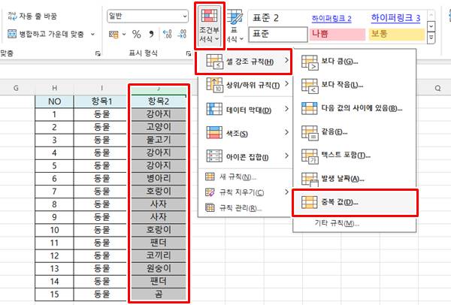Select the 항목1 header cell
This screenshot has width=451, height=305.
101,101
